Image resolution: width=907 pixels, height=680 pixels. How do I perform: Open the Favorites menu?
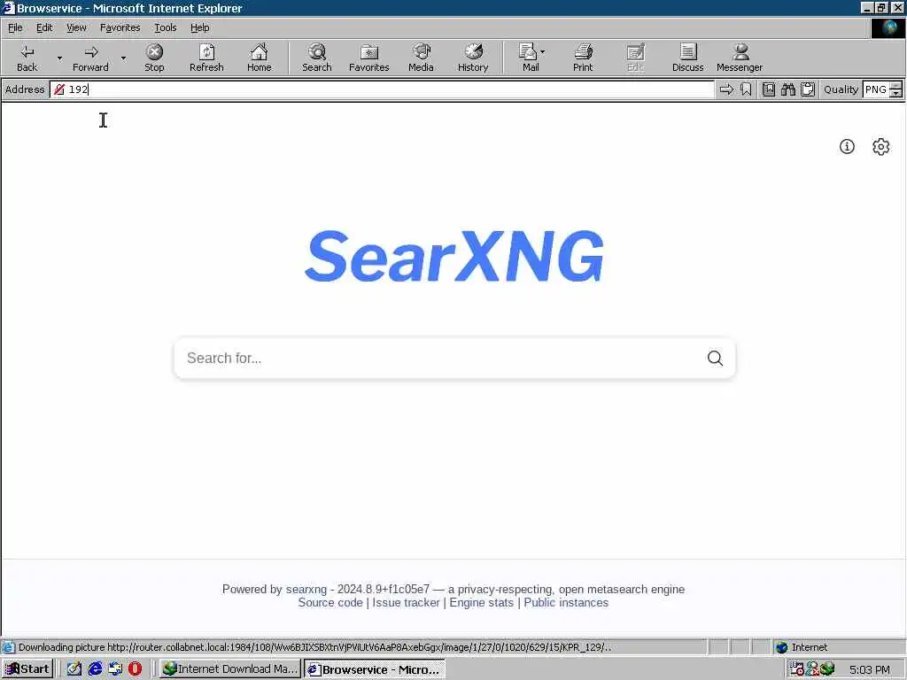click(x=120, y=27)
